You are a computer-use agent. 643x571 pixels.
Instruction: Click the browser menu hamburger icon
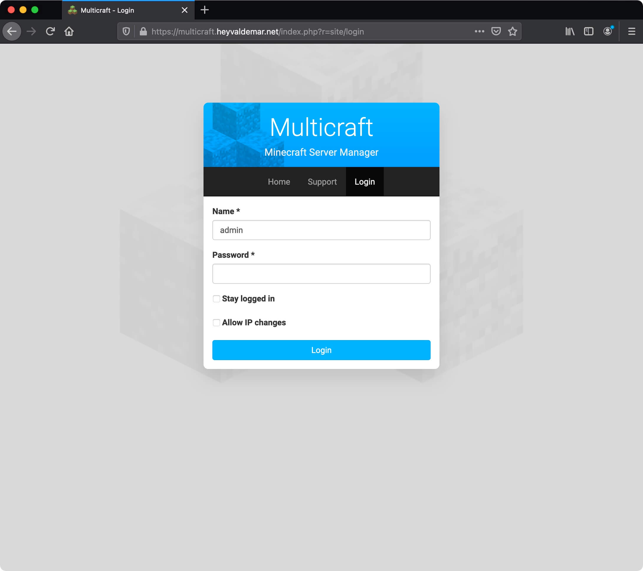(633, 31)
